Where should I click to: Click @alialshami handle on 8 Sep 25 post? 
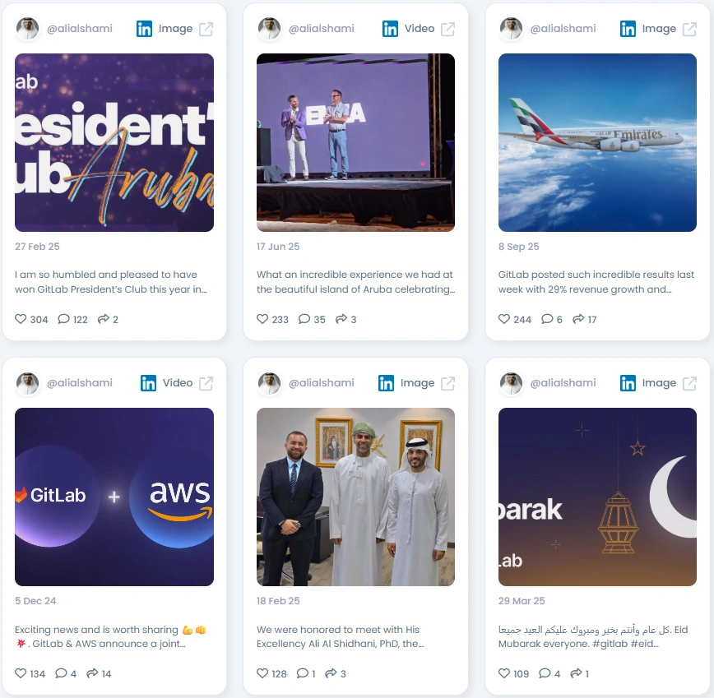[x=563, y=29]
